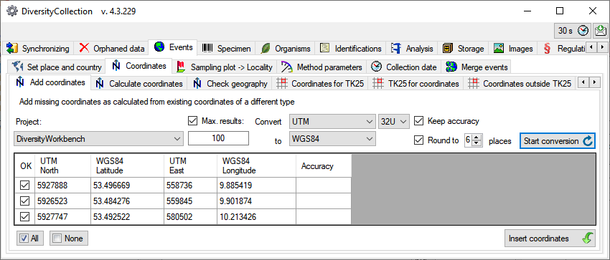This screenshot has height=260, width=610.
Task: Open the Synchronizing tab
Action: pyautogui.click(x=39, y=49)
